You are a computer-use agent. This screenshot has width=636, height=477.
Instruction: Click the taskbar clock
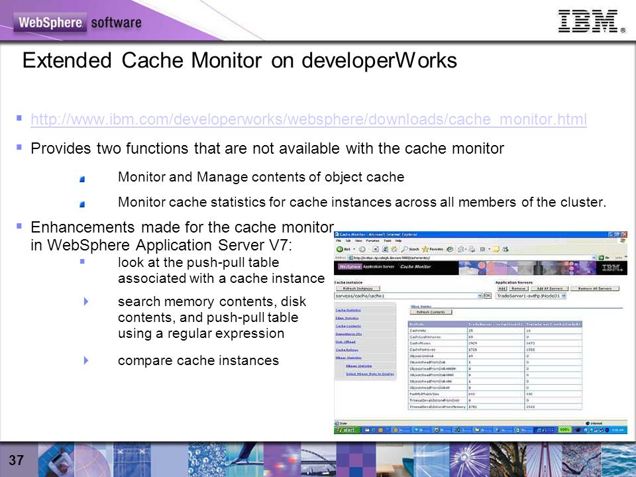[618, 430]
